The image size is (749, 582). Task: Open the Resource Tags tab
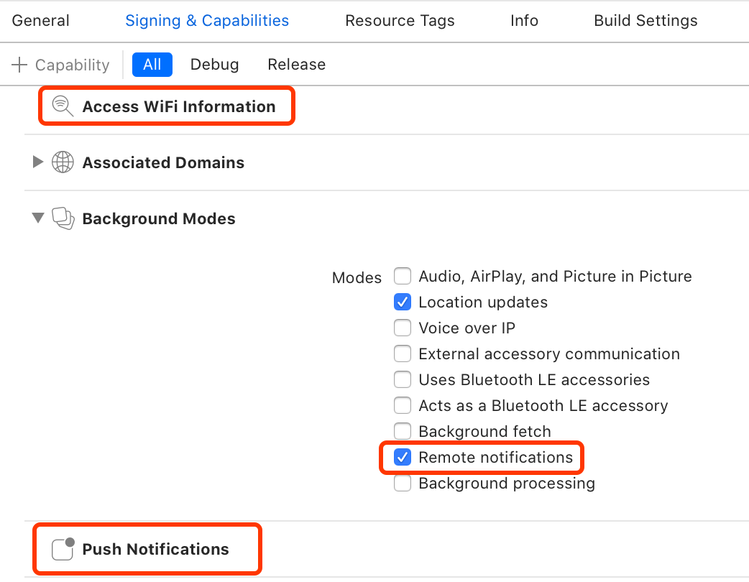400,21
